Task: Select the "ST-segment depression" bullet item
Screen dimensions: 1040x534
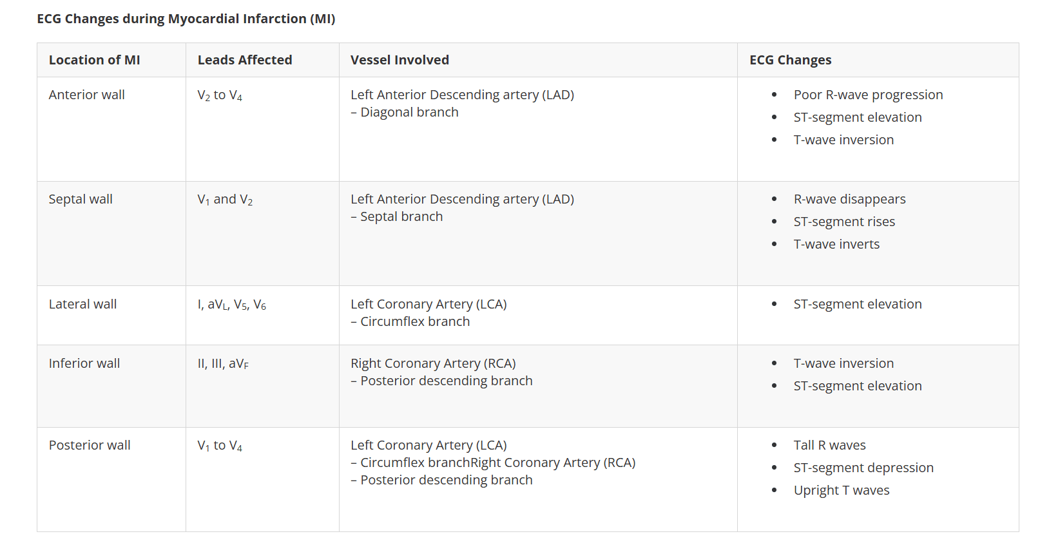Action: tap(863, 468)
